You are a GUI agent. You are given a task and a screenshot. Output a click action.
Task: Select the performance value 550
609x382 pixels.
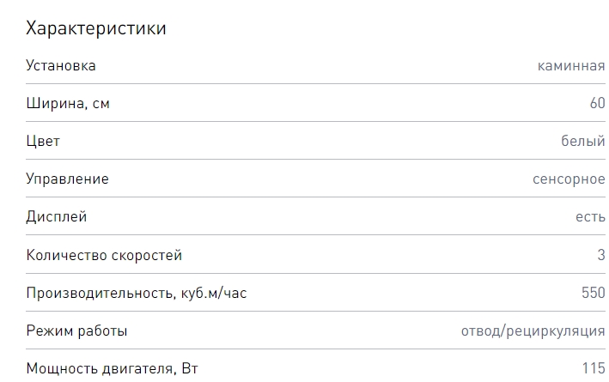[x=593, y=293]
